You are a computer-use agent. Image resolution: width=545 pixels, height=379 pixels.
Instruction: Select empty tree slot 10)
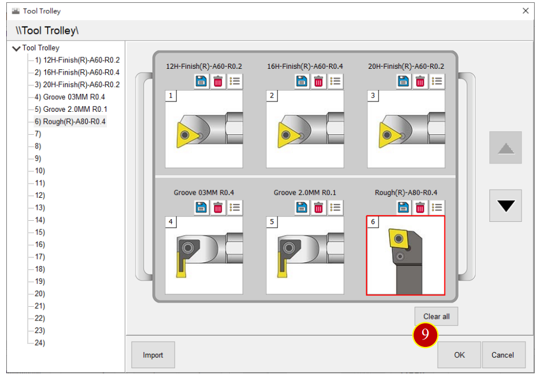40,171
